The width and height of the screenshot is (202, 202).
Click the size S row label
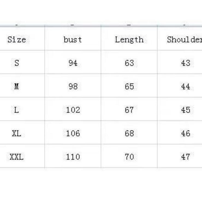point(17,63)
